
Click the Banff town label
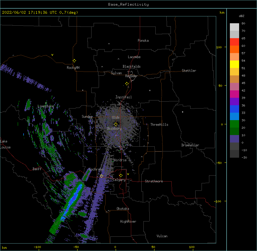[x=37, y=169]
